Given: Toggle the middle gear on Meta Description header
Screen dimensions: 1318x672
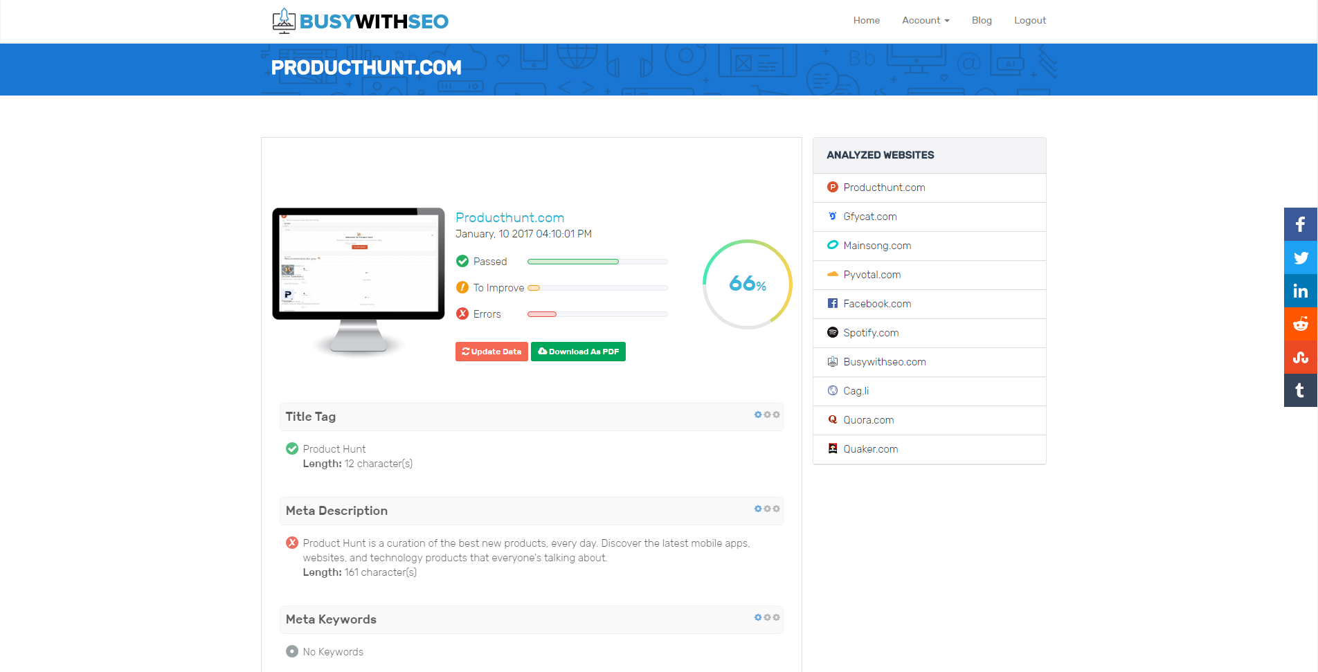Looking at the screenshot, I should [x=767, y=509].
